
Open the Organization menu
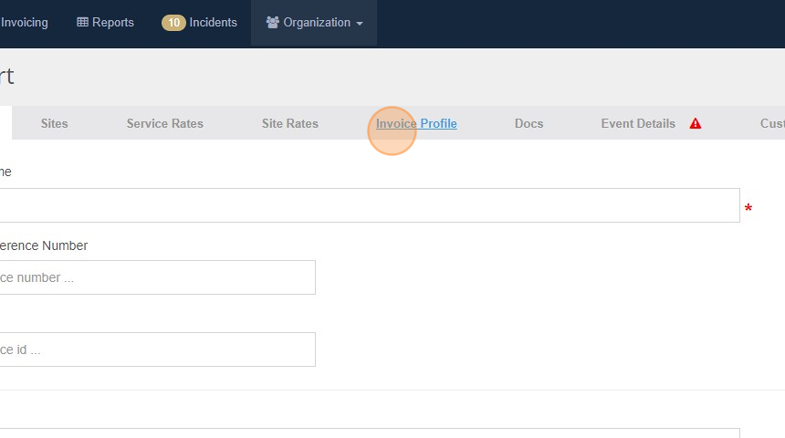click(x=314, y=23)
